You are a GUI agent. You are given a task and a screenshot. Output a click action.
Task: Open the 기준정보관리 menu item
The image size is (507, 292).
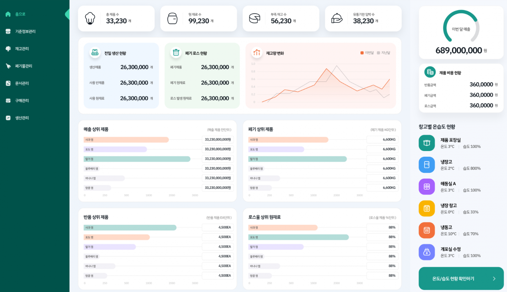click(x=25, y=31)
